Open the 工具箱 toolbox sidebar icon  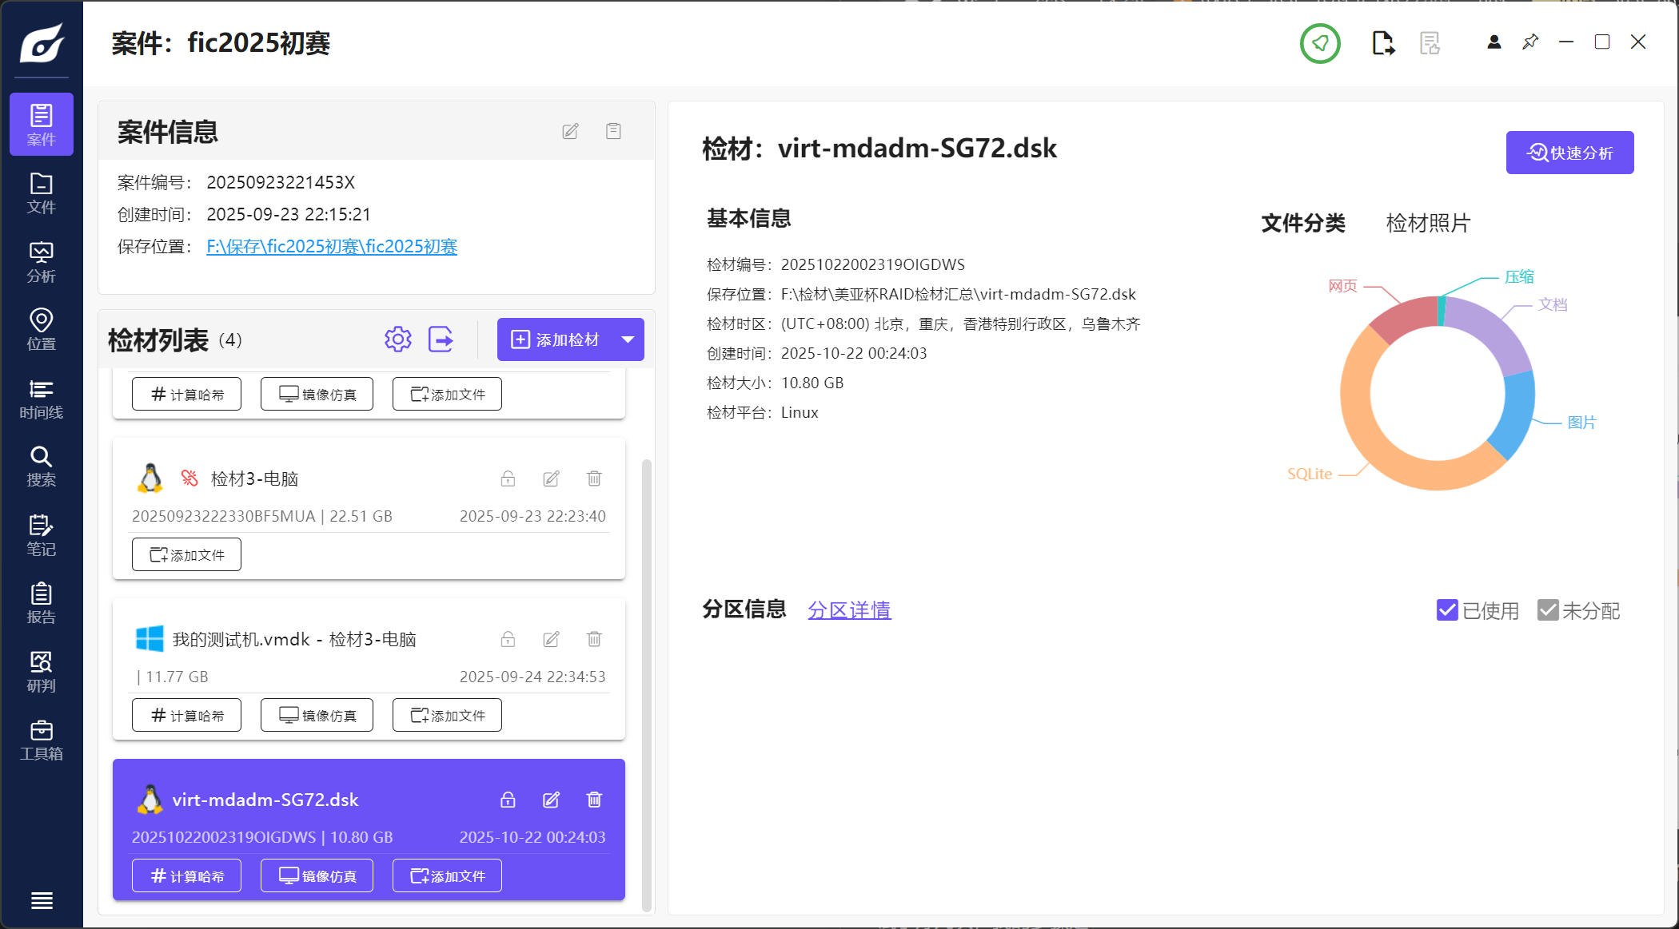41,740
